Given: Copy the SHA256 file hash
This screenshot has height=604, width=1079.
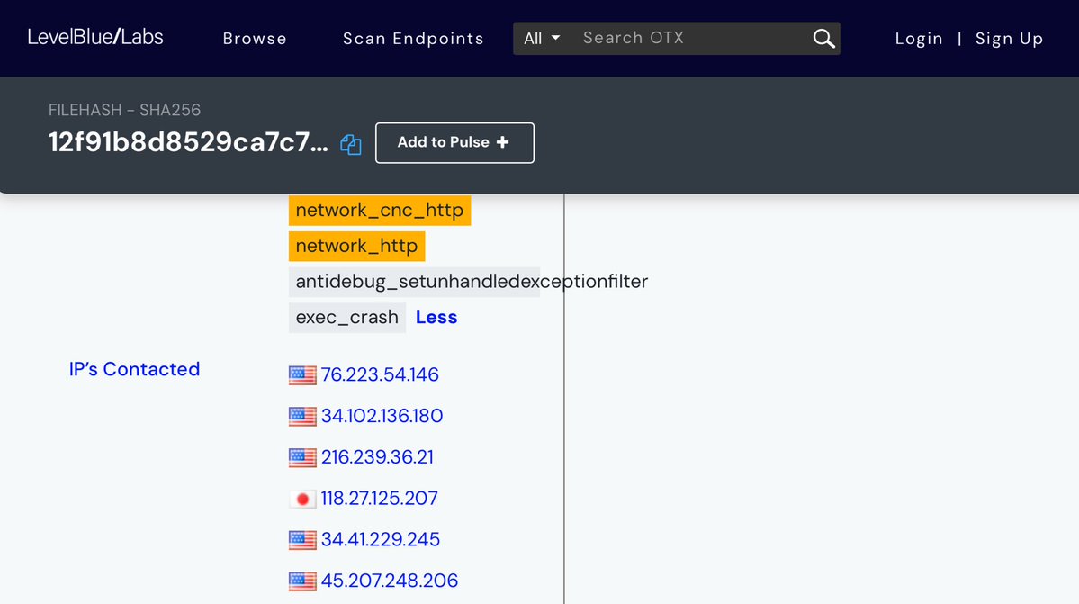Looking at the screenshot, I should (x=351, y=144).
